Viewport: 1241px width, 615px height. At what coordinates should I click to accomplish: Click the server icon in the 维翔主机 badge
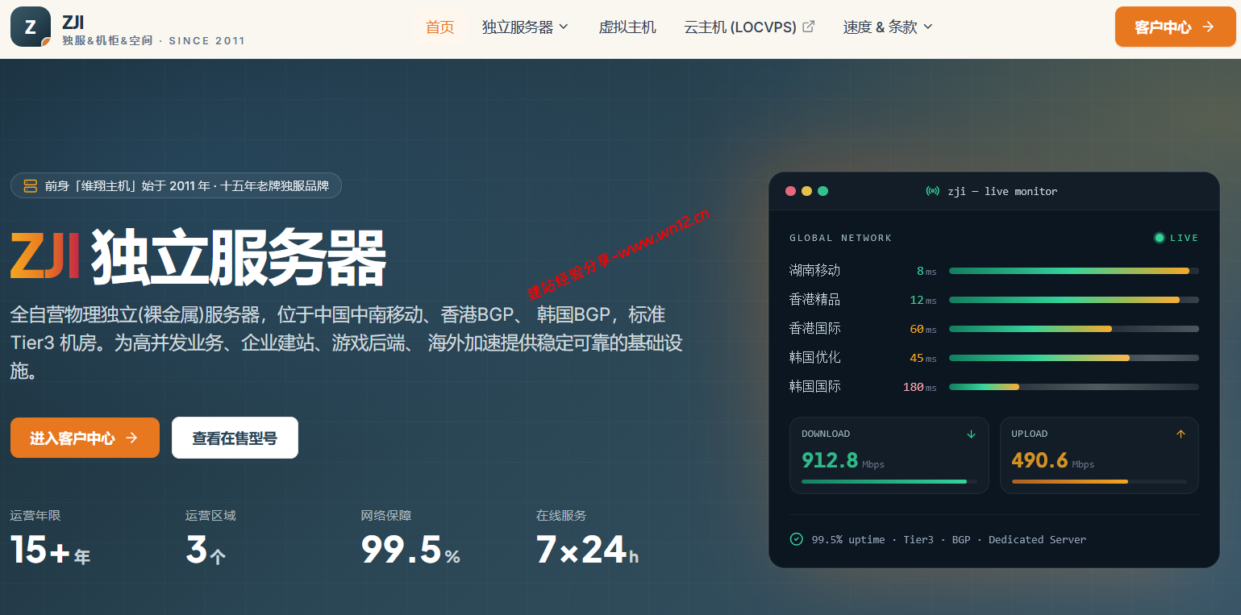tap(31, 186)
